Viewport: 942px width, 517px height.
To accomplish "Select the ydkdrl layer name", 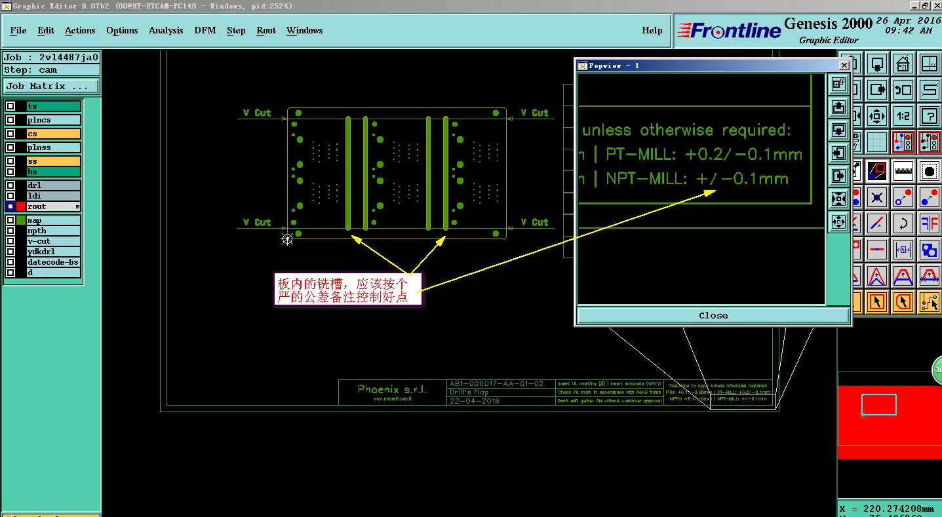I will [54, 252].
